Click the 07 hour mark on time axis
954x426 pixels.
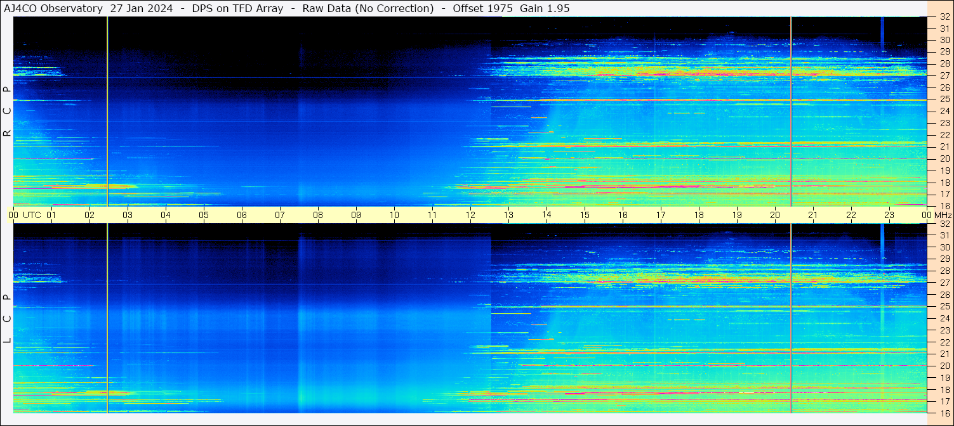coord(280,215)
